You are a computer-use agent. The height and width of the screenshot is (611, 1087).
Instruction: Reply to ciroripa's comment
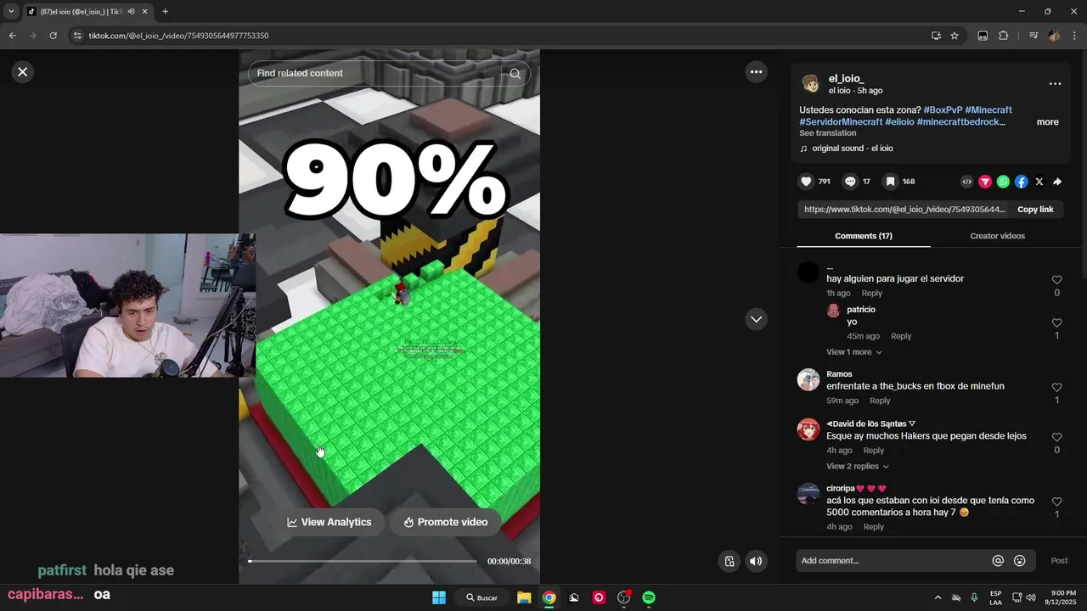click(873, 527)
